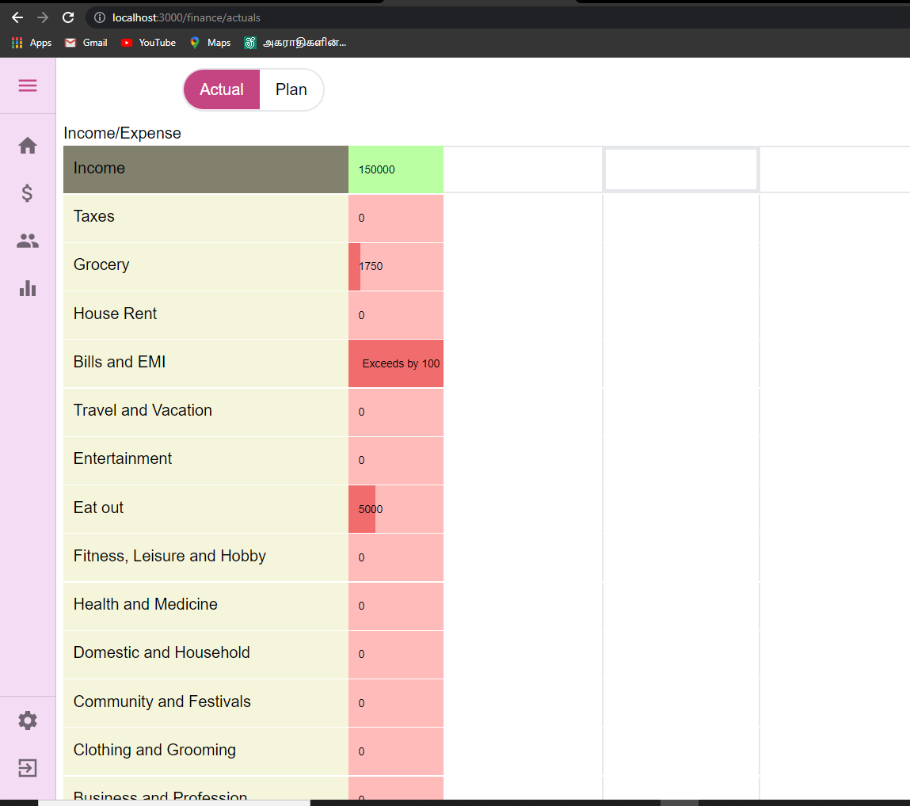The height and width of the screenshot is (806, 910).
Task: Click the address bar URL
Action: 186,17
